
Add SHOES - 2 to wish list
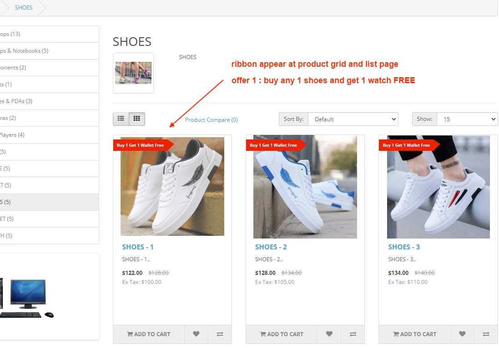click(329, 334)
